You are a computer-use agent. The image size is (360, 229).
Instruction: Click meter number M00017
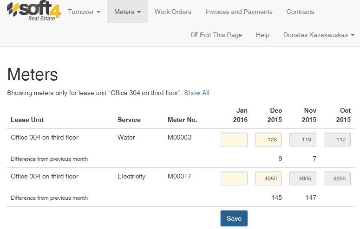click(x=179, y=176)
